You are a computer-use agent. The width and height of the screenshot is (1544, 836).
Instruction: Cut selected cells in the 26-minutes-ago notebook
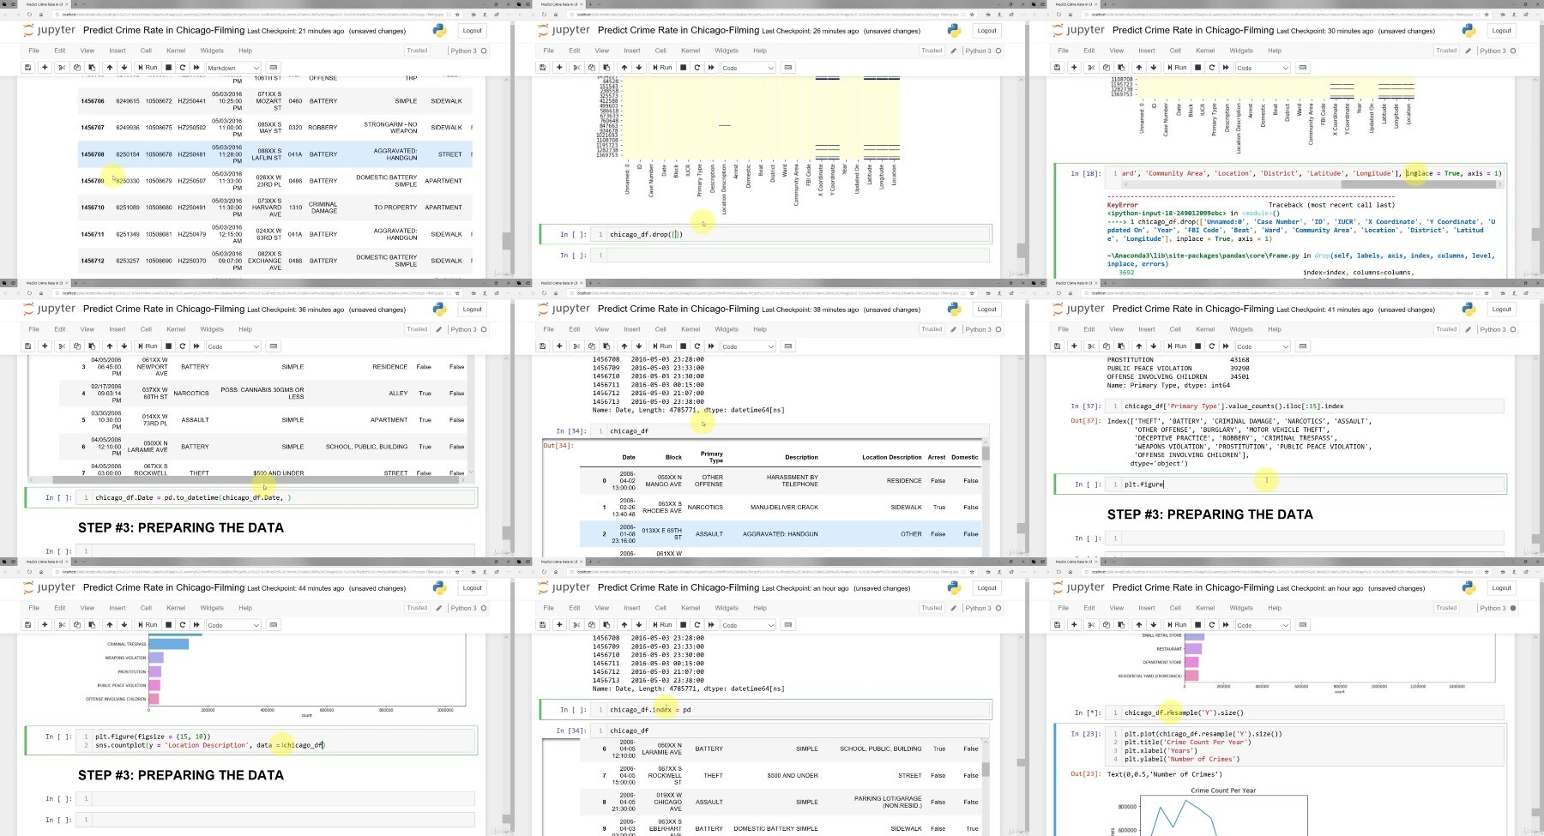coord(576,67)
